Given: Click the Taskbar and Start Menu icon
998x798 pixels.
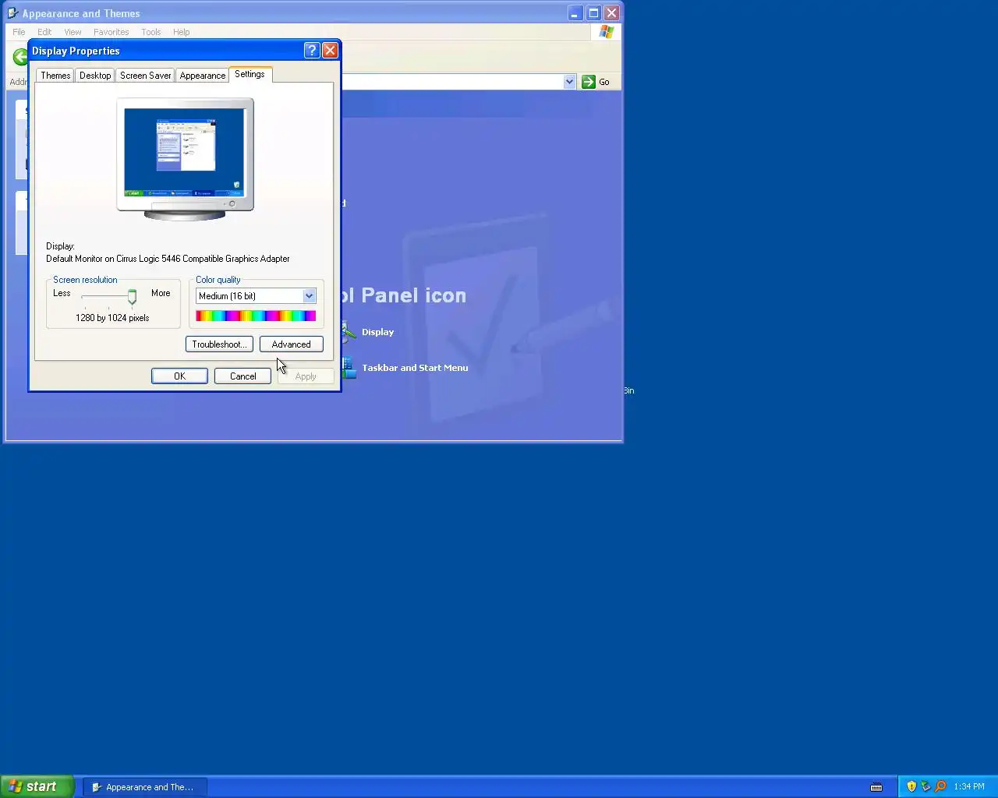Looking at the screenshot, I should pyautogui.click(x=349, y=368).
